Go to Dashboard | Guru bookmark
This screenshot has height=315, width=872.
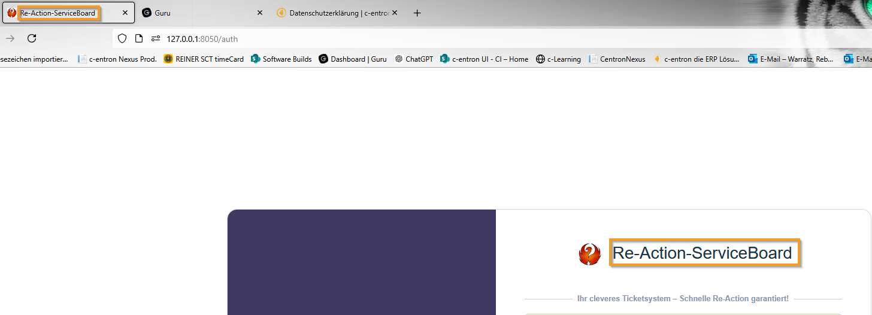coord(353,59)
